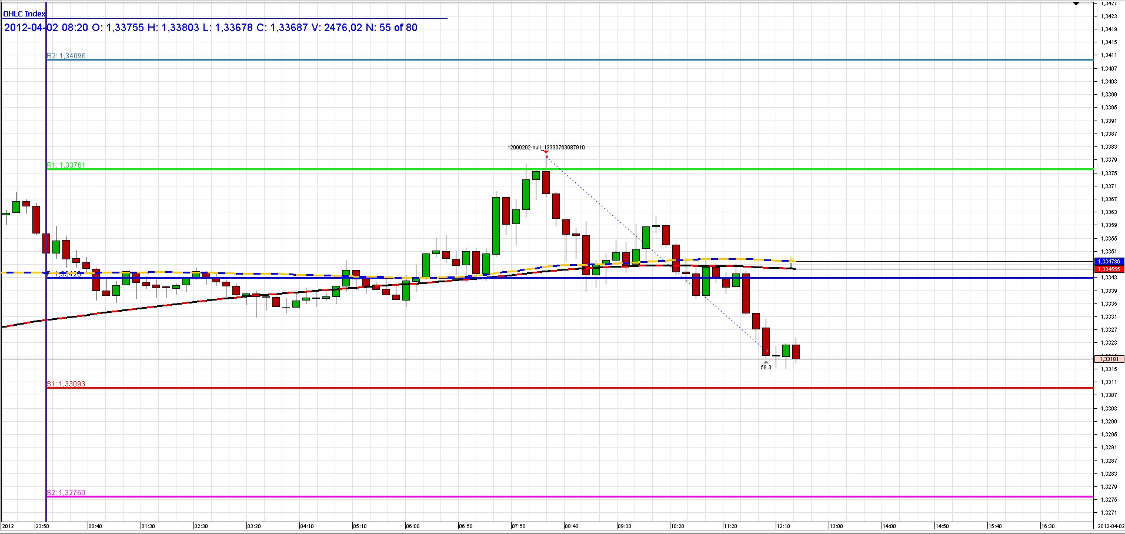Click the pink 1,33181 current price tag

pos(1109,359)
